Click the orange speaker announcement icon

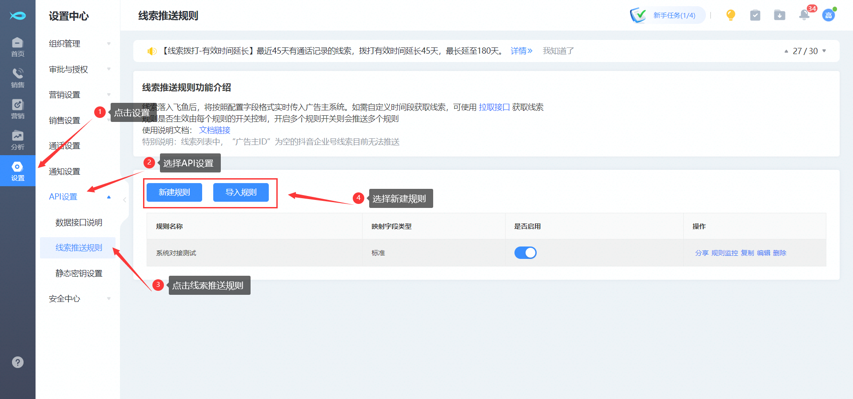(x=152, y=51)
